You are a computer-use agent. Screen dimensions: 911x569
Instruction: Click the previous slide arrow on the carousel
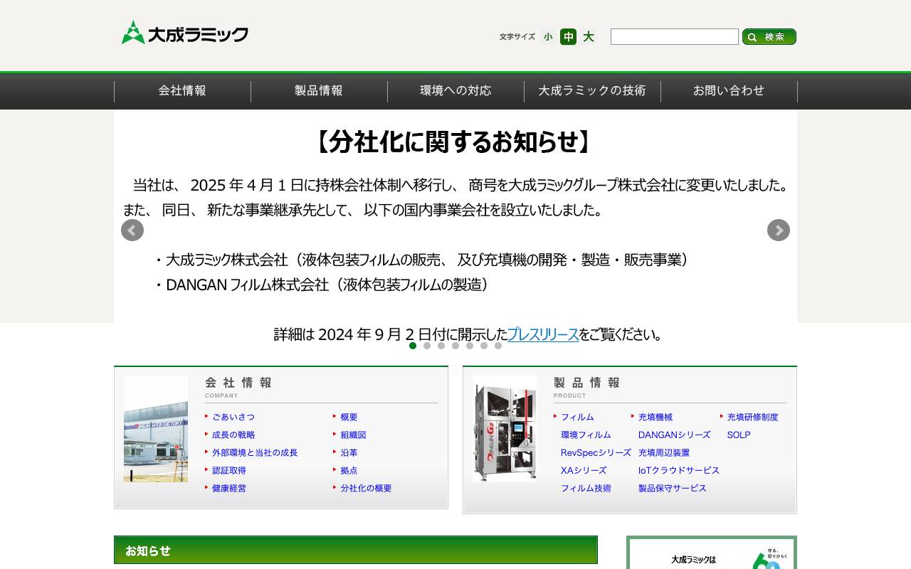coord(132,230)
